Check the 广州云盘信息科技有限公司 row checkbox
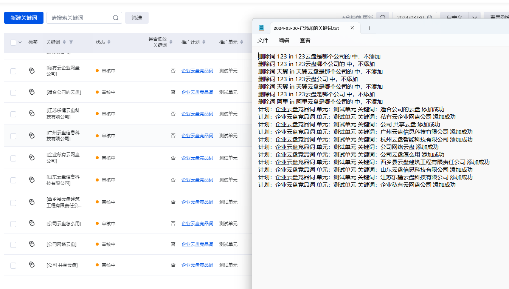The image size is (509, 289). (x=13, y=136)
